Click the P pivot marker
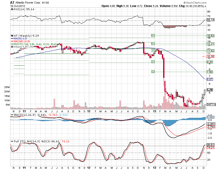 [153, 51]
